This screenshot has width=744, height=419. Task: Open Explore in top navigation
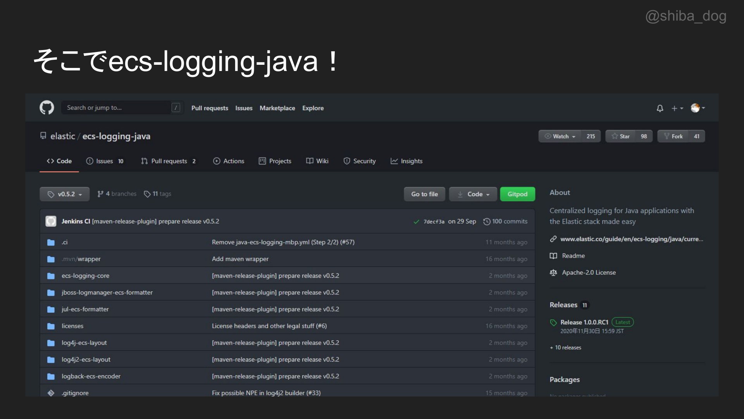tap(313, 108)
